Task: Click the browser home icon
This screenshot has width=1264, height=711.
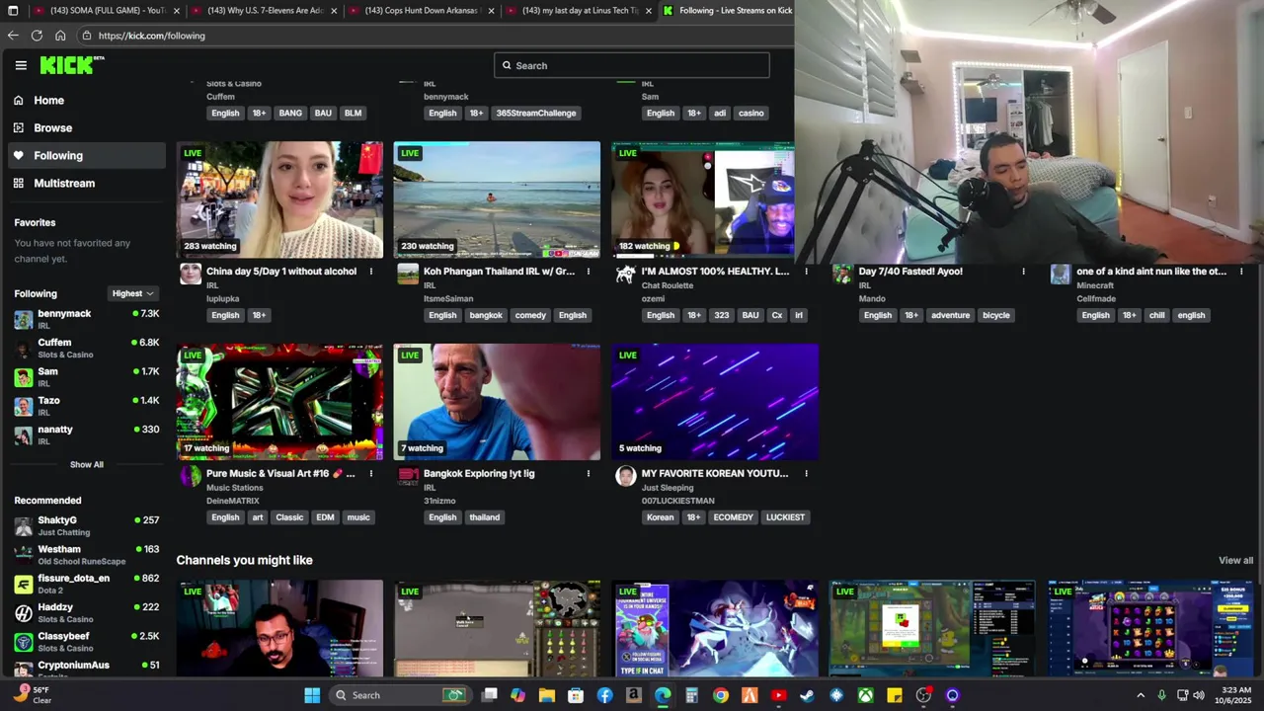Action: (60, 35)
